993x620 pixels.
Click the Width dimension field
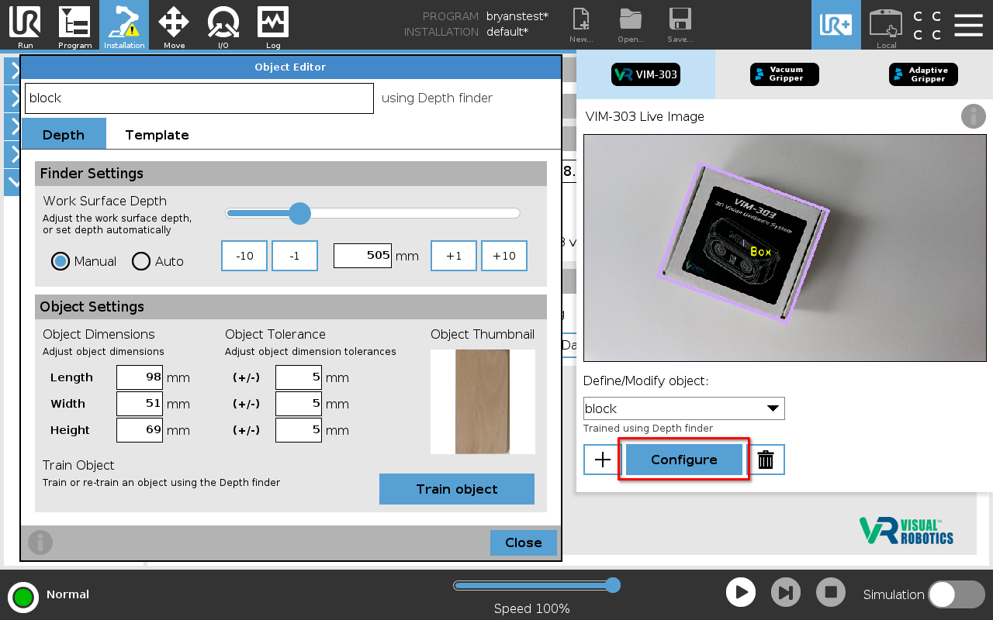click(140, 404)
